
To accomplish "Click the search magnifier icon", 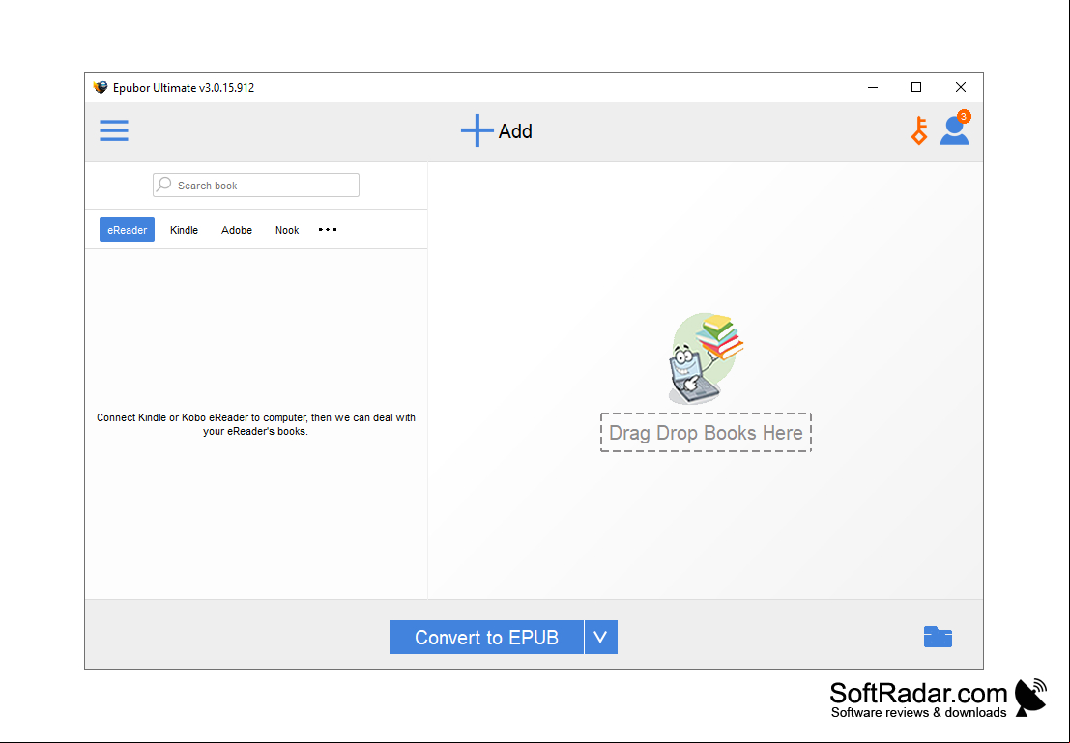I will tap(163, 185).
